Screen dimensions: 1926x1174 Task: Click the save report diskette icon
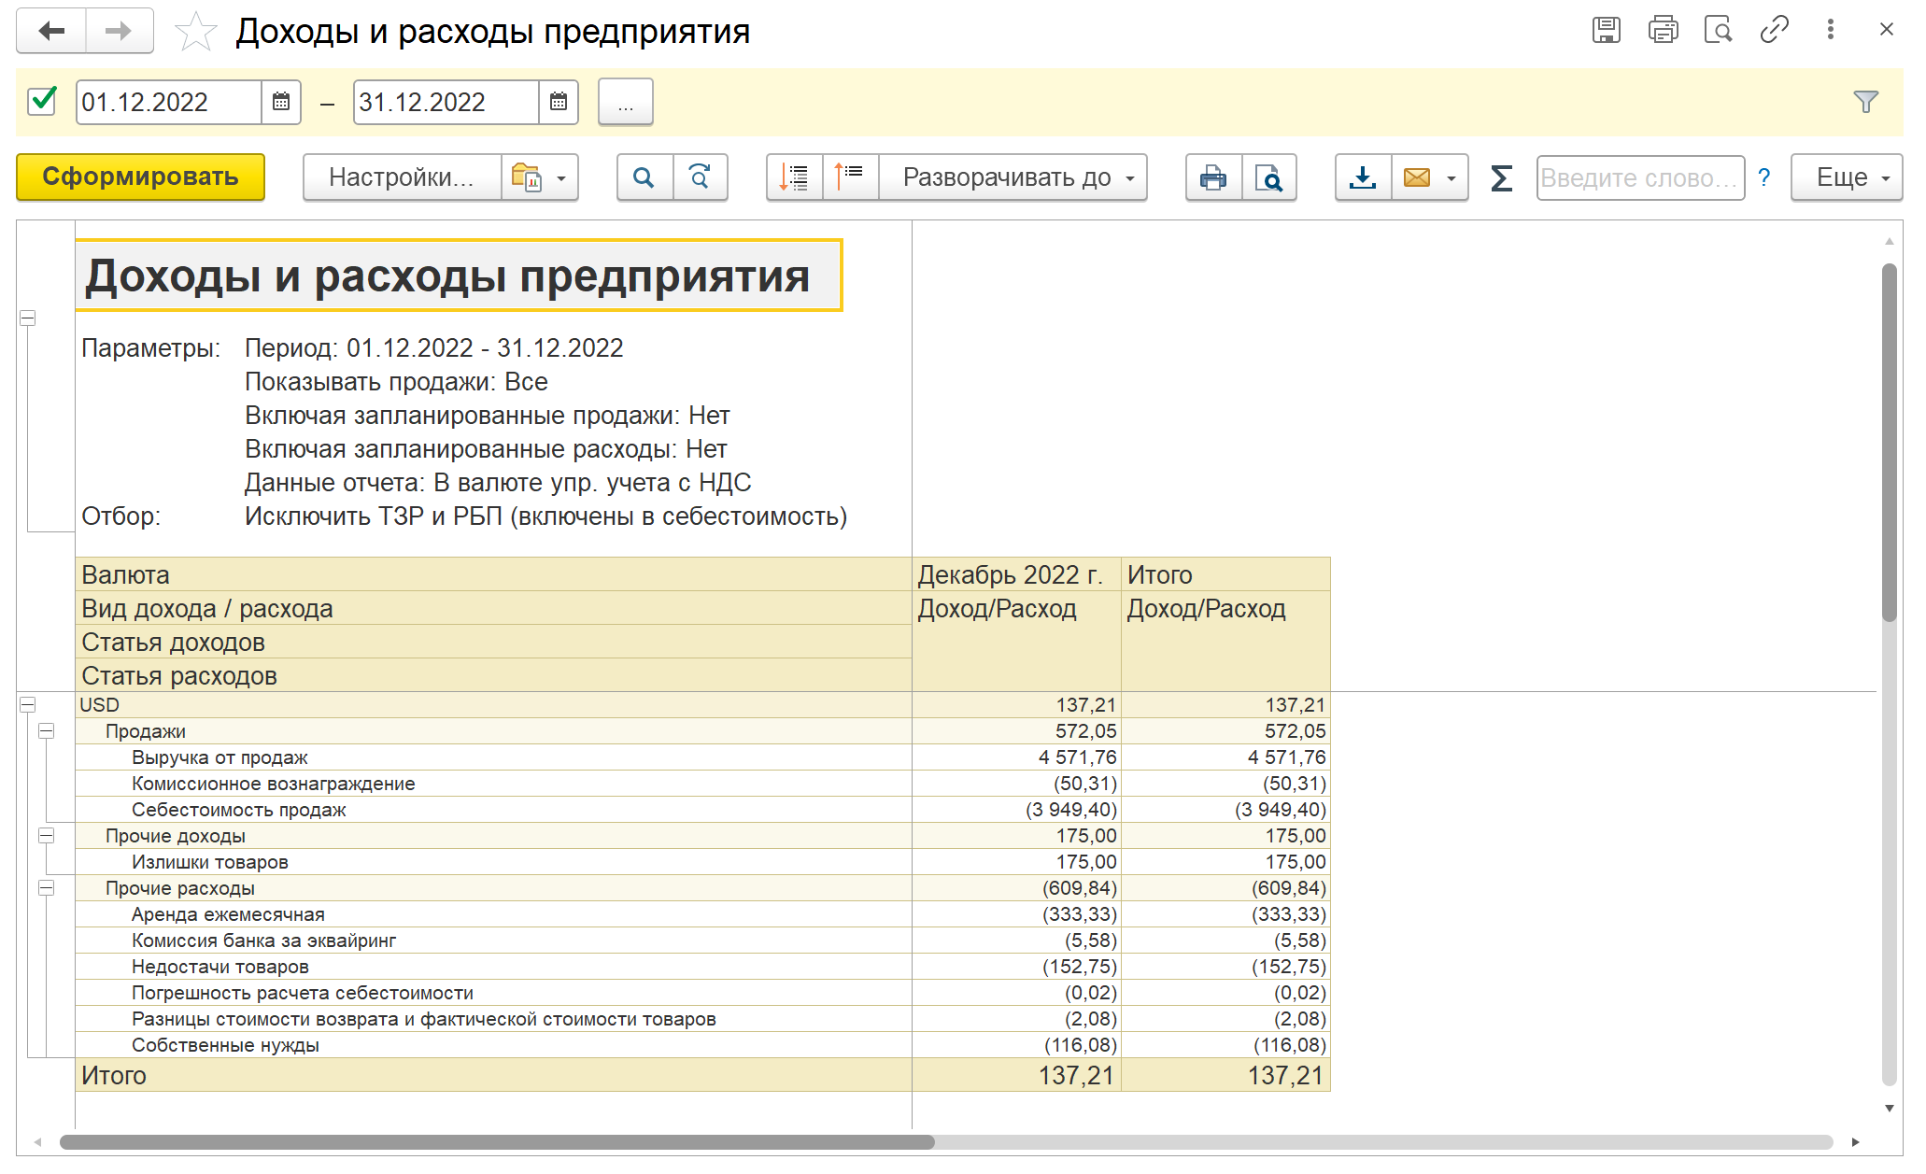[x=1606, y=30]
